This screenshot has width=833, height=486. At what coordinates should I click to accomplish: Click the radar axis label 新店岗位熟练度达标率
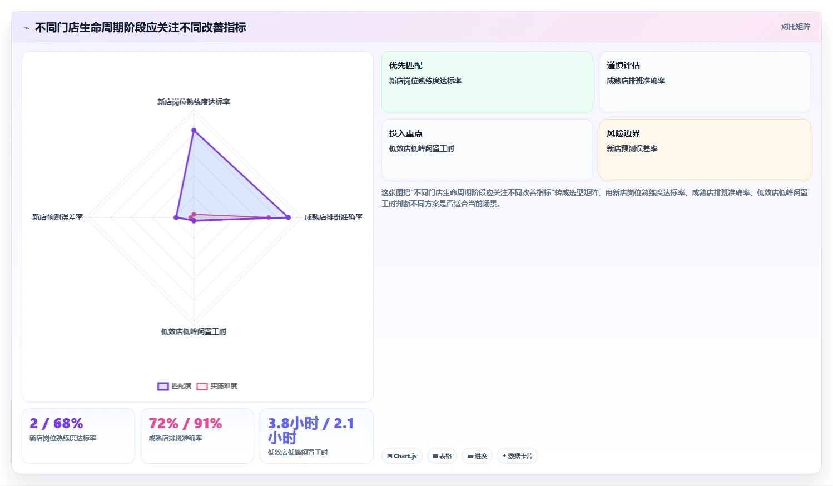tap(194, 102)
